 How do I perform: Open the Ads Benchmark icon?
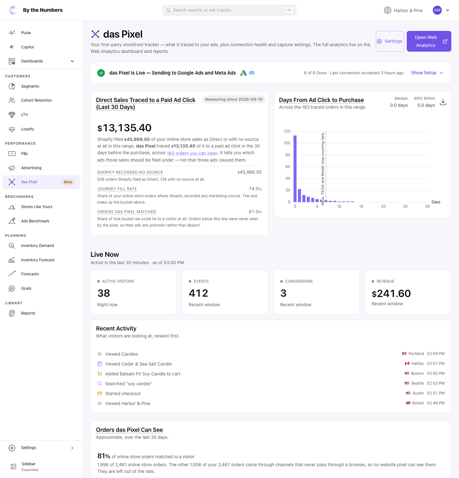pos(12,221)
